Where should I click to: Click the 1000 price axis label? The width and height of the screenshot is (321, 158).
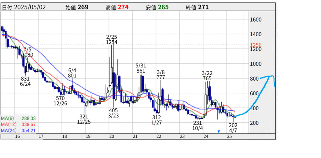click(x=256, y=64)
